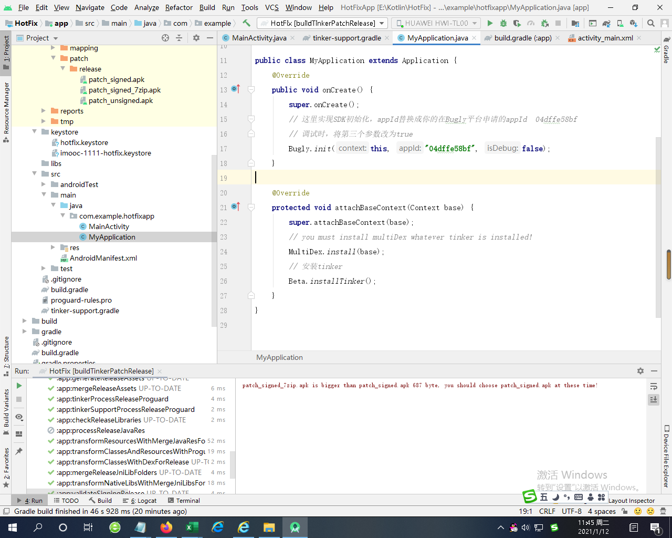The image size is (672, 538).
Task: Start debugging with the bug icon
Action: (503, 23)
